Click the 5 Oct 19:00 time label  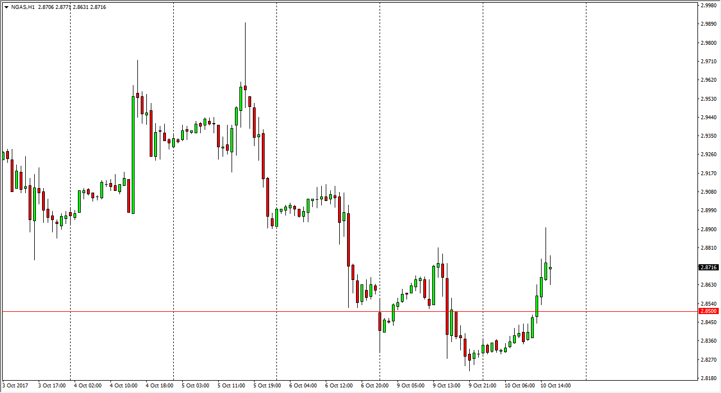pos(267,385)
